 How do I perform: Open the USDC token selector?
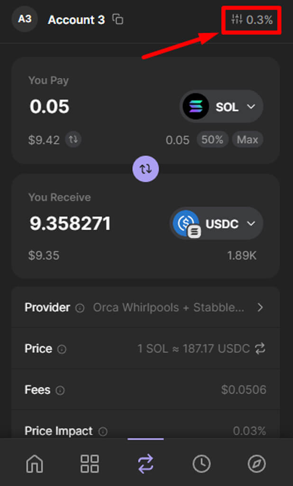click(x=217, y=224)
